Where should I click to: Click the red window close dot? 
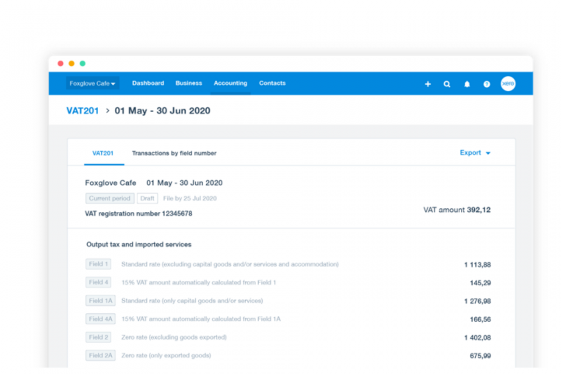60,63
